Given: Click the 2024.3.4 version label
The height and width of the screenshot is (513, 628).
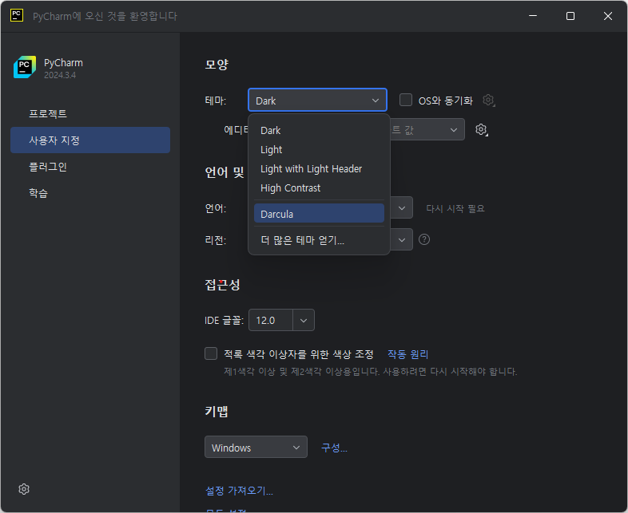Looking at the screenshot, I should 60,75.
